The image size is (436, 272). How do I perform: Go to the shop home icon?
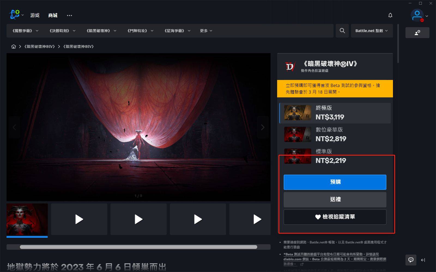(x=14, y=47)
